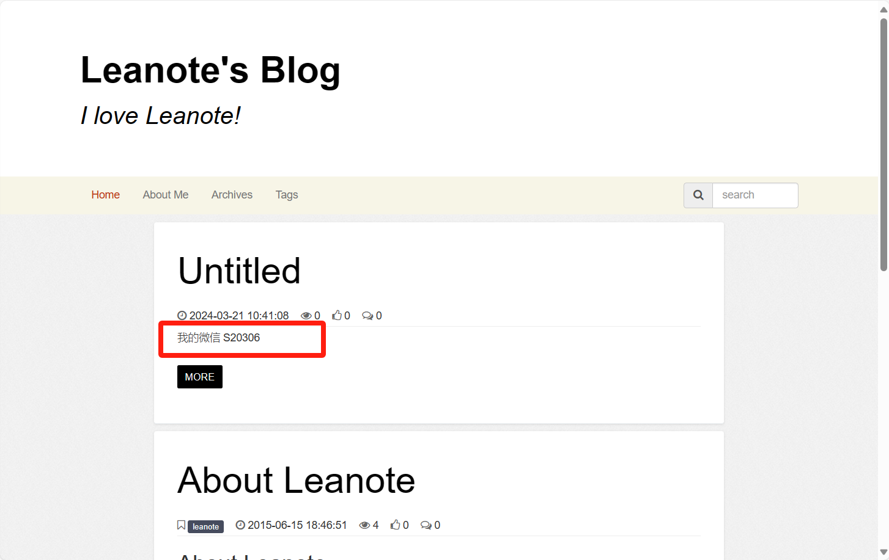The height and width of the screenshot is (560, 889).
Task: Open the Archives navigation item
Action: point(232,195)
